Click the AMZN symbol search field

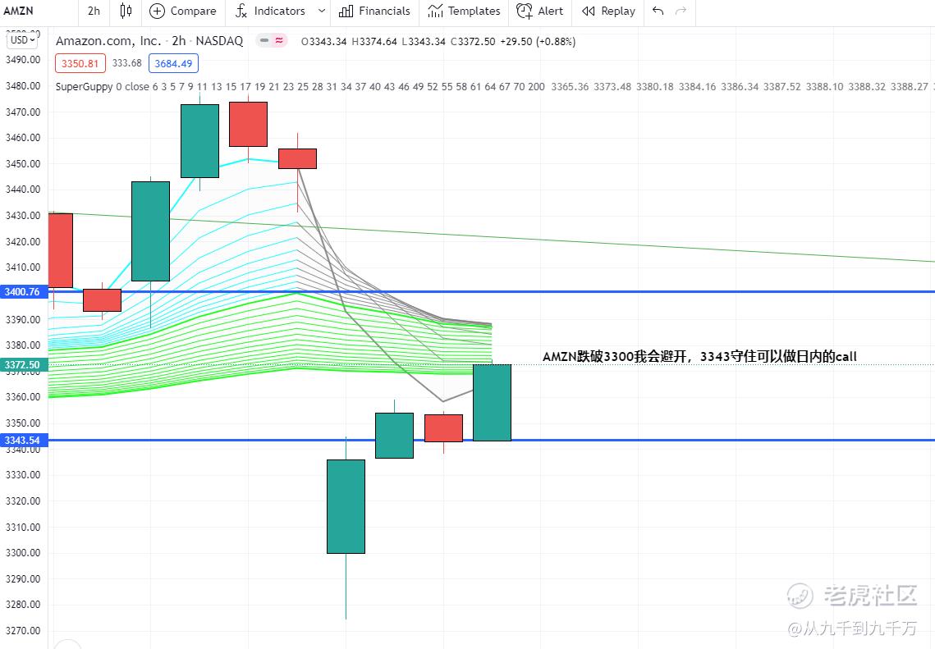(x=19, y=11)
